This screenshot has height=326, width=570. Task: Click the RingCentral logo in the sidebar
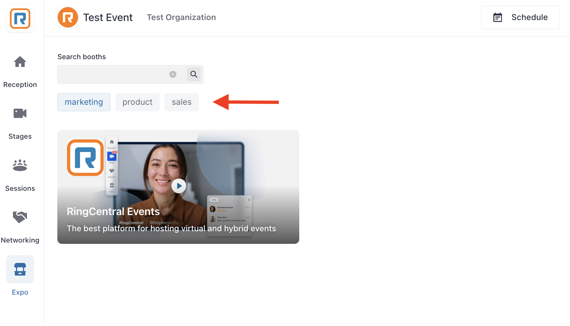(20, 18)
